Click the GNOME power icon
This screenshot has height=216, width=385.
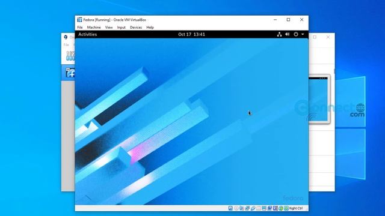pyautogui.click(x=296, y=34)
